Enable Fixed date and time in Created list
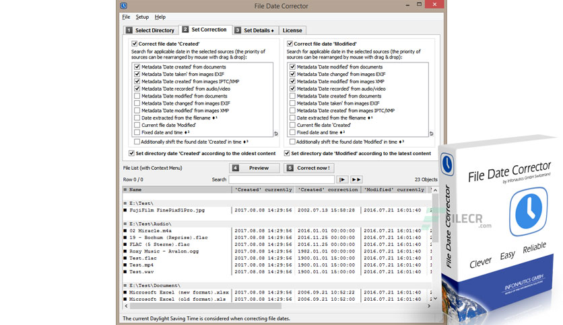This screenshot has width=563, height=325. click(x=137, y=132)
